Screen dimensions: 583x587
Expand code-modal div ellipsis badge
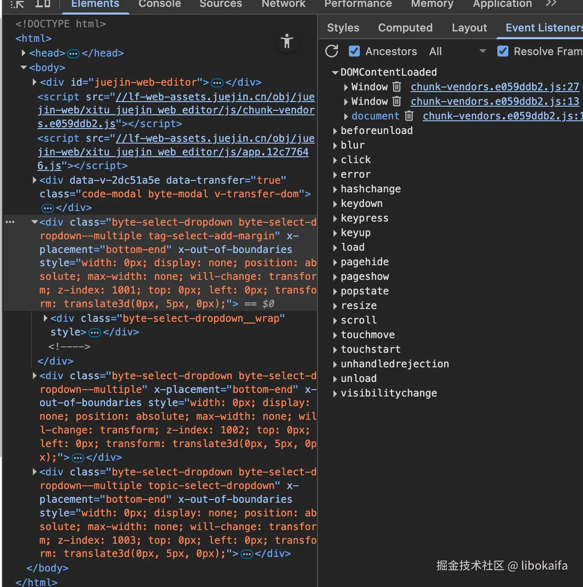(x=48, y=208)
